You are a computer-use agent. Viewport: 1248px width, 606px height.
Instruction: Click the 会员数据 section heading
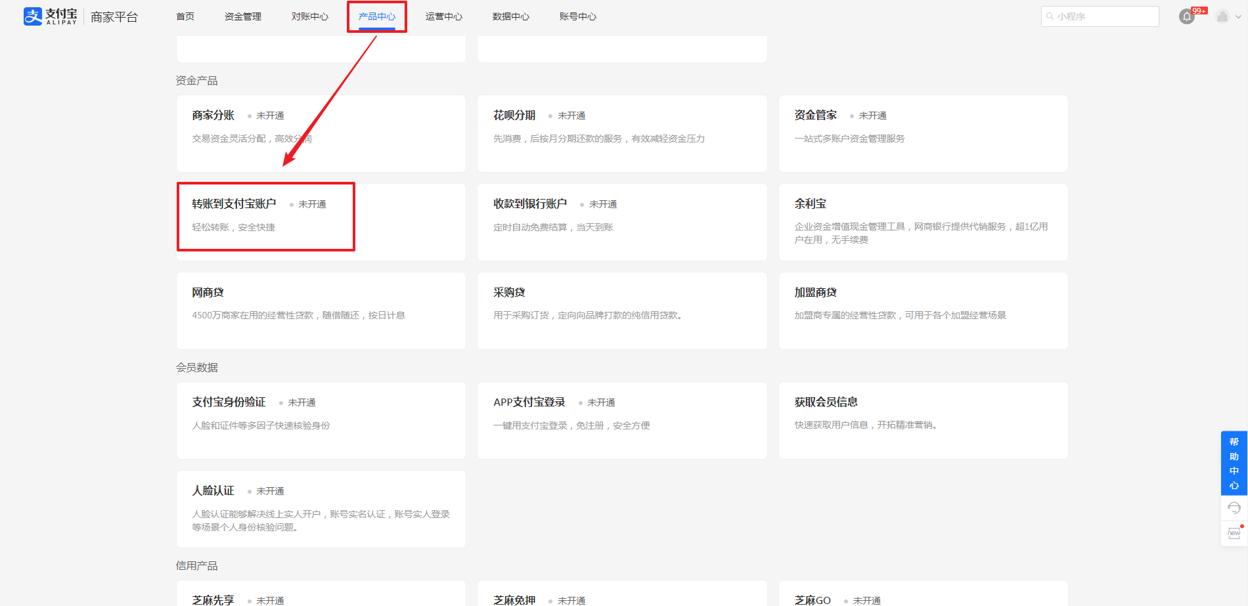(x=196, y=368)
